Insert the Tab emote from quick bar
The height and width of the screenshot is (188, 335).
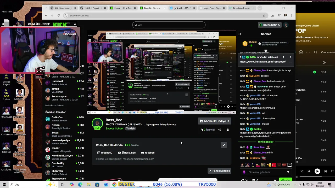coord(289,165)
